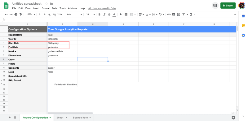Click the Explore button at bottom right

(233, 118)
